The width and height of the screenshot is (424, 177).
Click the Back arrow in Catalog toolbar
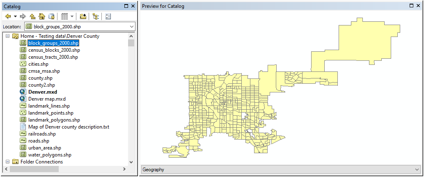coord(8,16)
